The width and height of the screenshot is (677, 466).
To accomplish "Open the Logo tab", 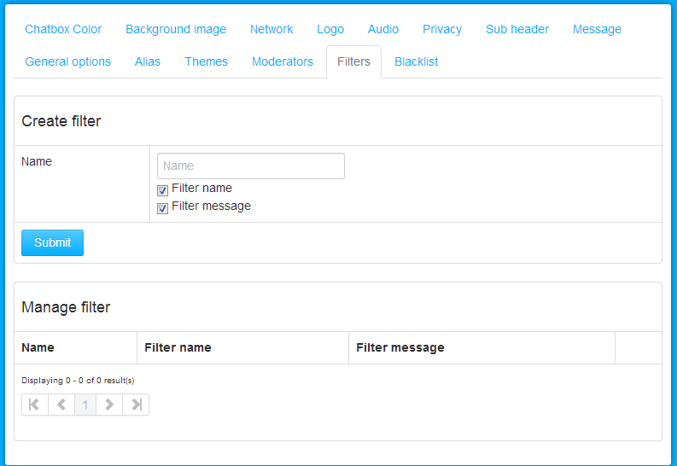I will coord(330,29).
